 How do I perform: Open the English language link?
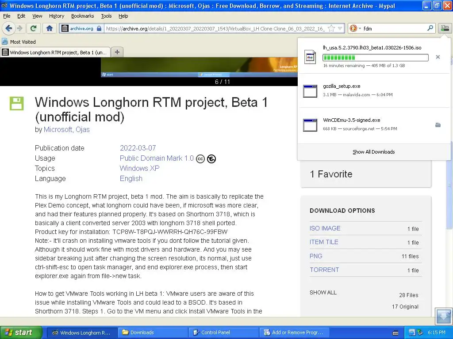[x=131, y=178]
